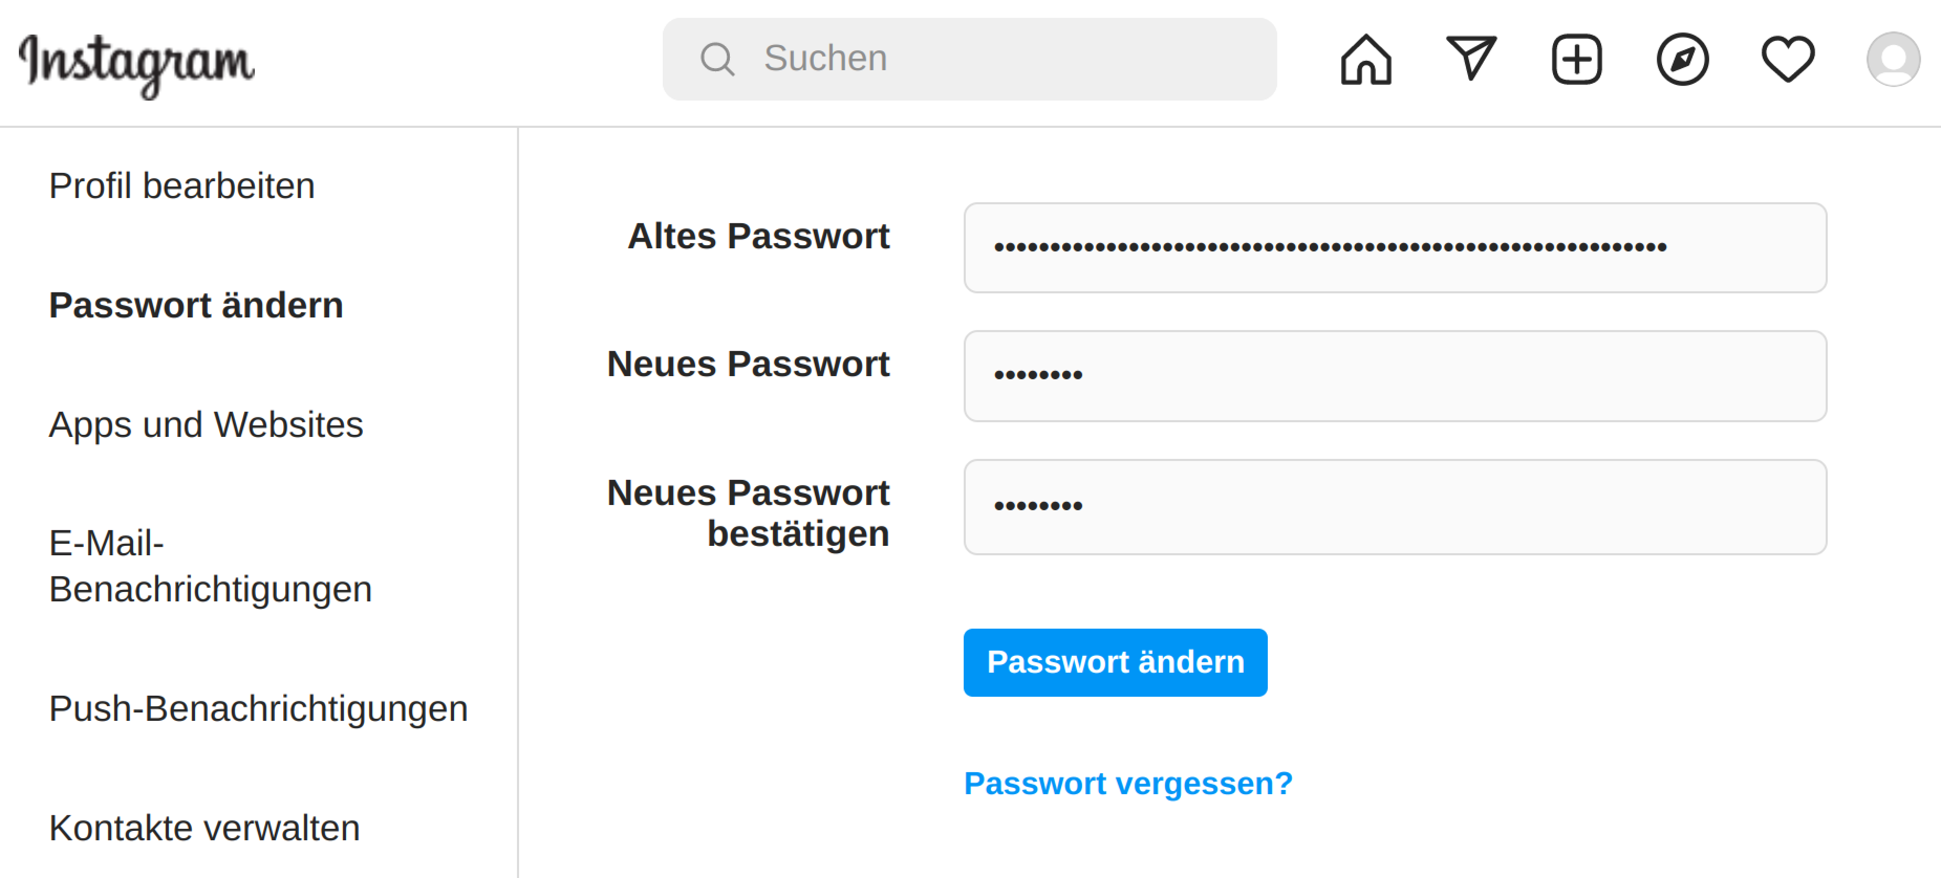Go to Home feed icon
Screen dimensions: 1941x878
(1365, 60)
